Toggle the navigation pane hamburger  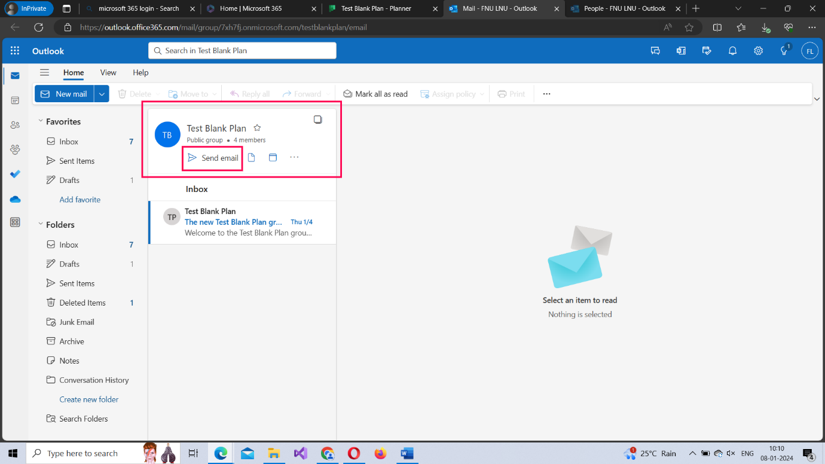[44, 72]
